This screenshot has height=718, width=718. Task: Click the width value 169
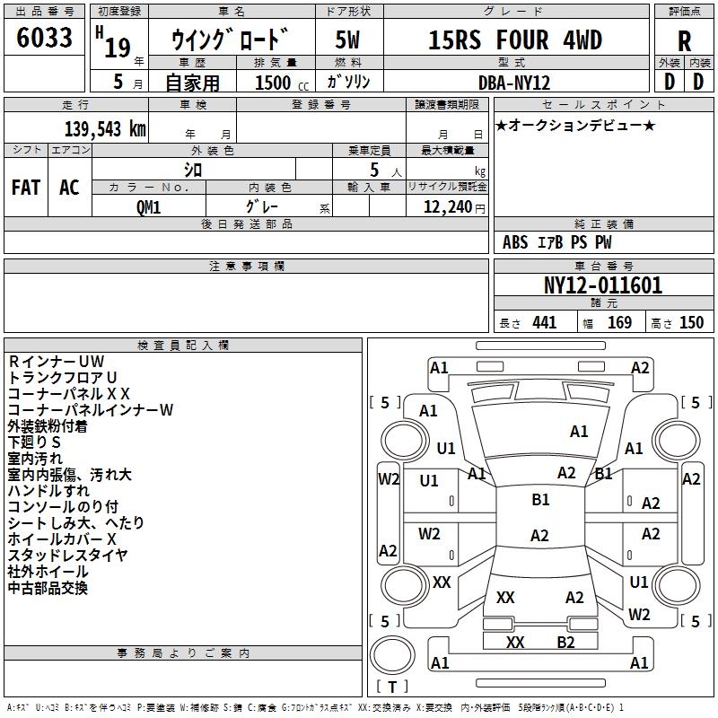(x=619, y=323)
